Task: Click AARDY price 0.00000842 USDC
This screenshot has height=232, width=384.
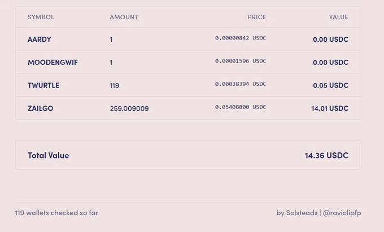Action: (x=241, y=38)
